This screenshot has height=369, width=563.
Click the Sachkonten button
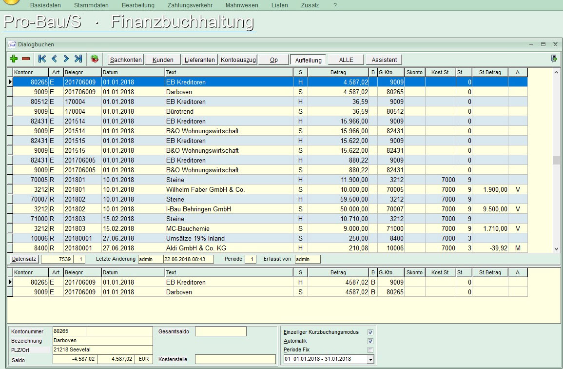click(x=126, y=60)
